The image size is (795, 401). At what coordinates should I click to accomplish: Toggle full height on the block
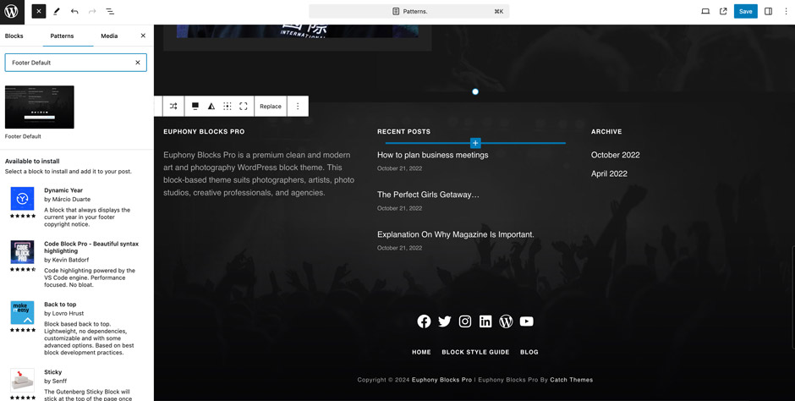tap(244, 107)
